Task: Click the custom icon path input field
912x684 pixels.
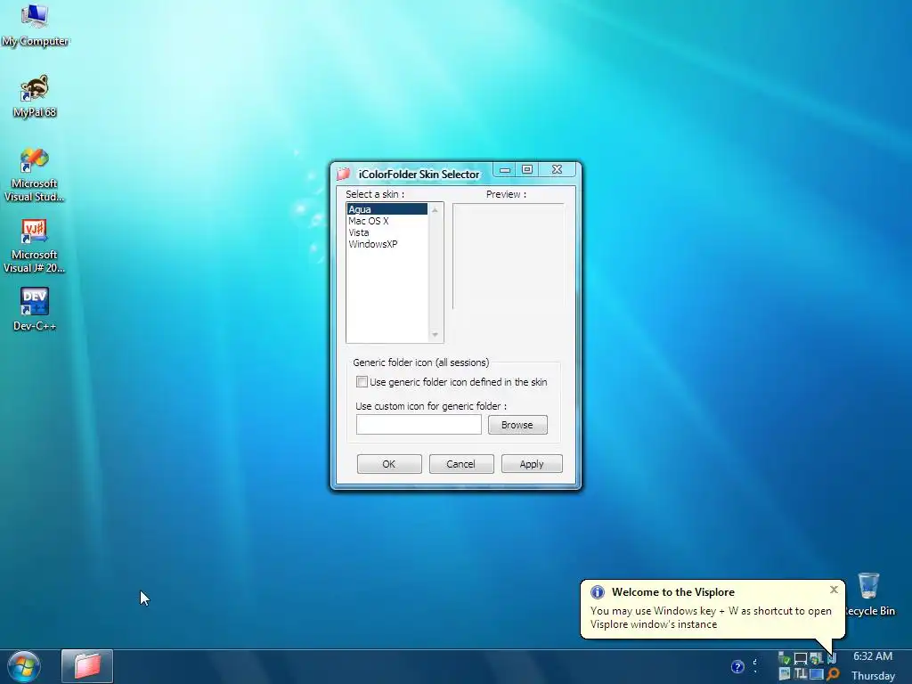Action: pyautogui.click(x=419, y=425)
